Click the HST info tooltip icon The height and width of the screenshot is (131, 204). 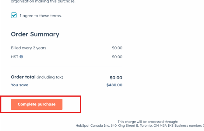pos(21,57)
